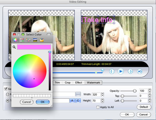Click OK in Select Color dialog

click(43, 102)
